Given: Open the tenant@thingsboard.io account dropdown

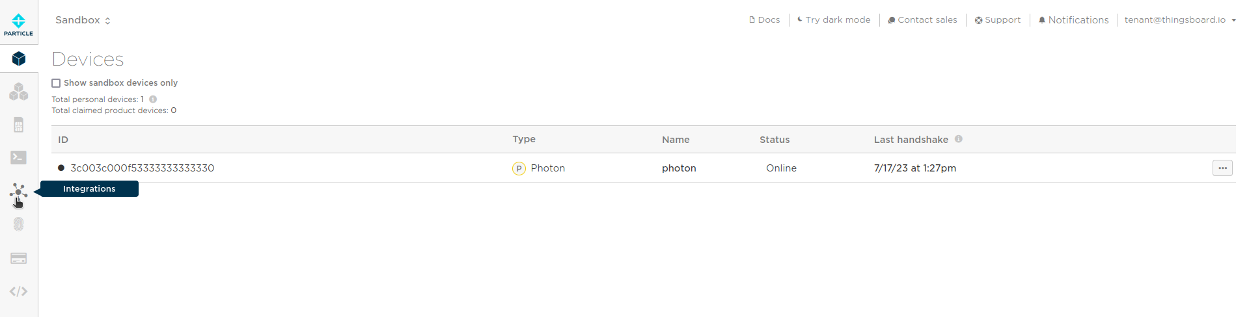Looking at the screenshot, I should [x=1179, y=20].
